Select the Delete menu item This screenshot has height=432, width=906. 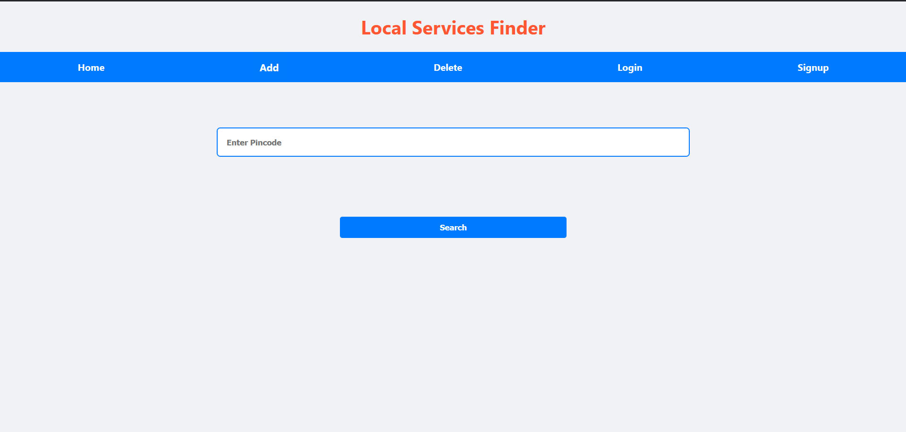[448, 68]
